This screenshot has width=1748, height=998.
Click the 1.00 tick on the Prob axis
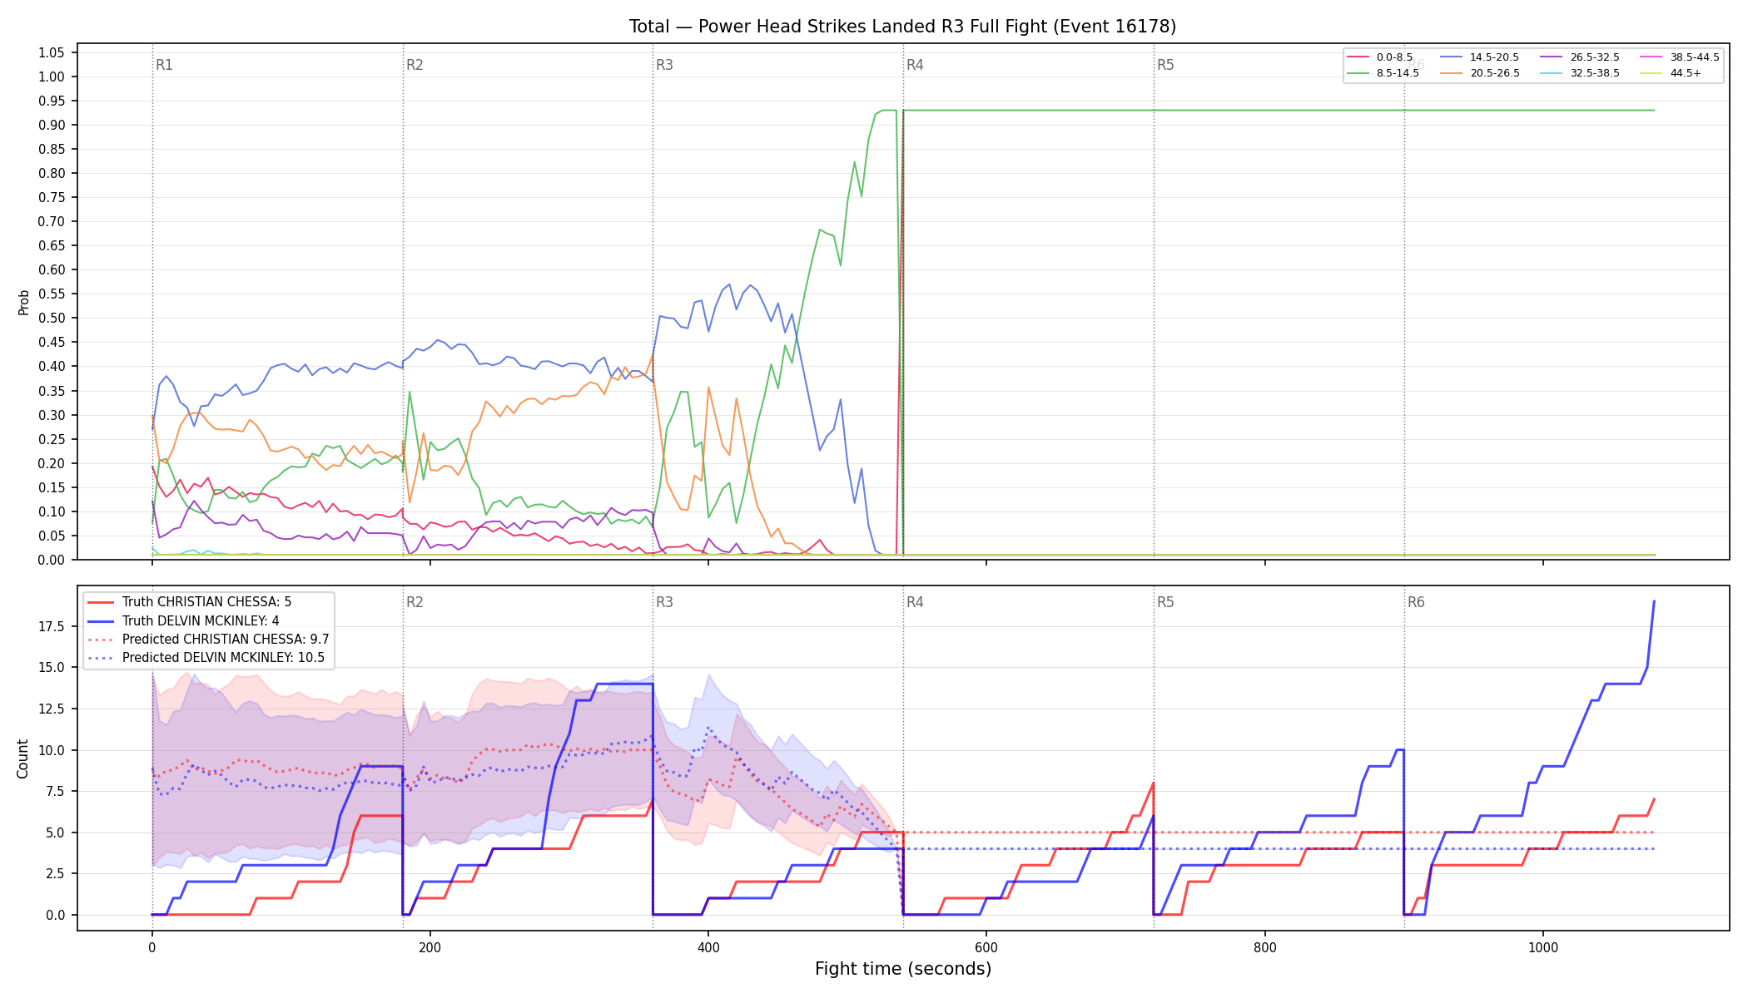click(x=52, y=77)
